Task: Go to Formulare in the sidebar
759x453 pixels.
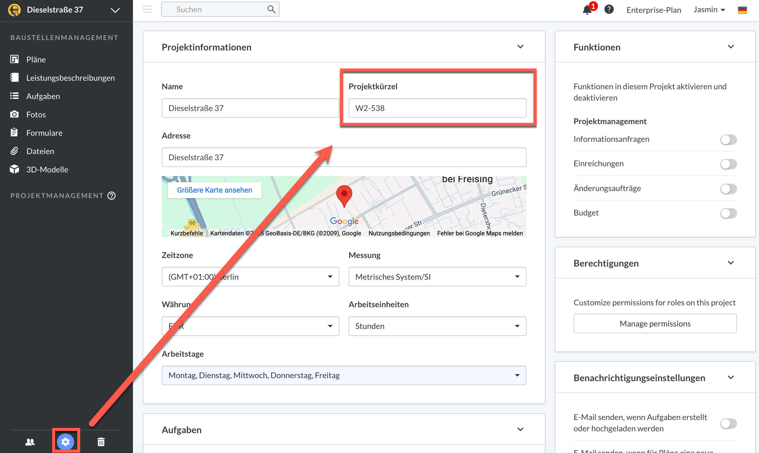Action: pyautogui.click(x=44, y=133)
